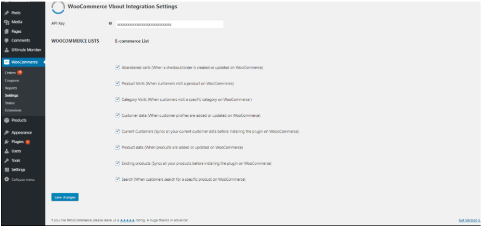Uncheck the Abandoned carts checkbox
The height and width of the screenshot is (226, 482).
(117, 67)
